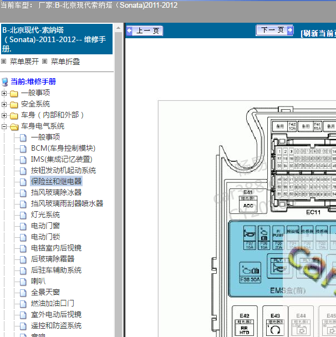
Task: Collapse the 车身电气系统 folder
Action: [x=4, y=126]
